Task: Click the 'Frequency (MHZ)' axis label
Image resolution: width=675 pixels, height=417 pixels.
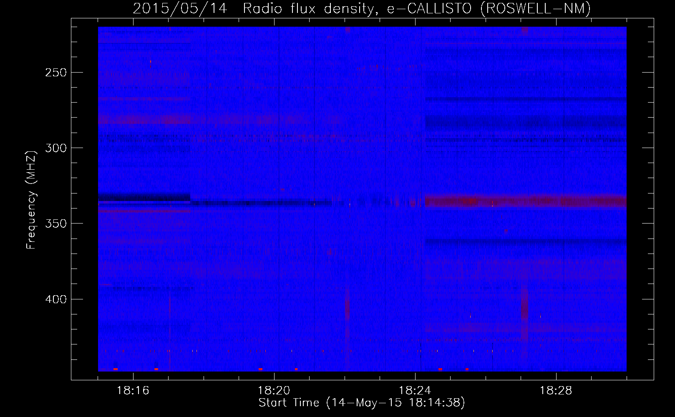Action: click(x=31, y=200)
